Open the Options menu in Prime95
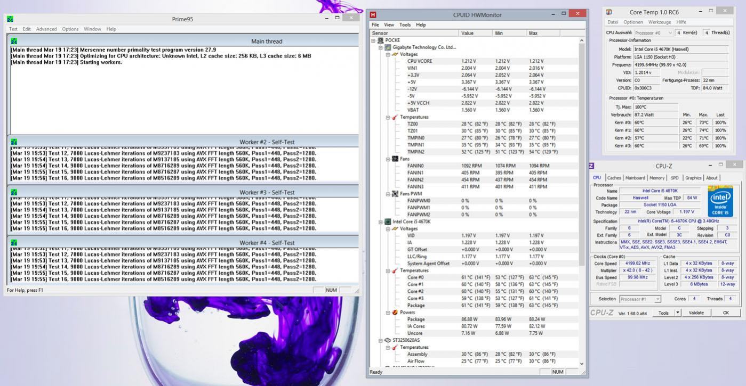This screenshot has width=746, height=386. click(x=70, y=29)
